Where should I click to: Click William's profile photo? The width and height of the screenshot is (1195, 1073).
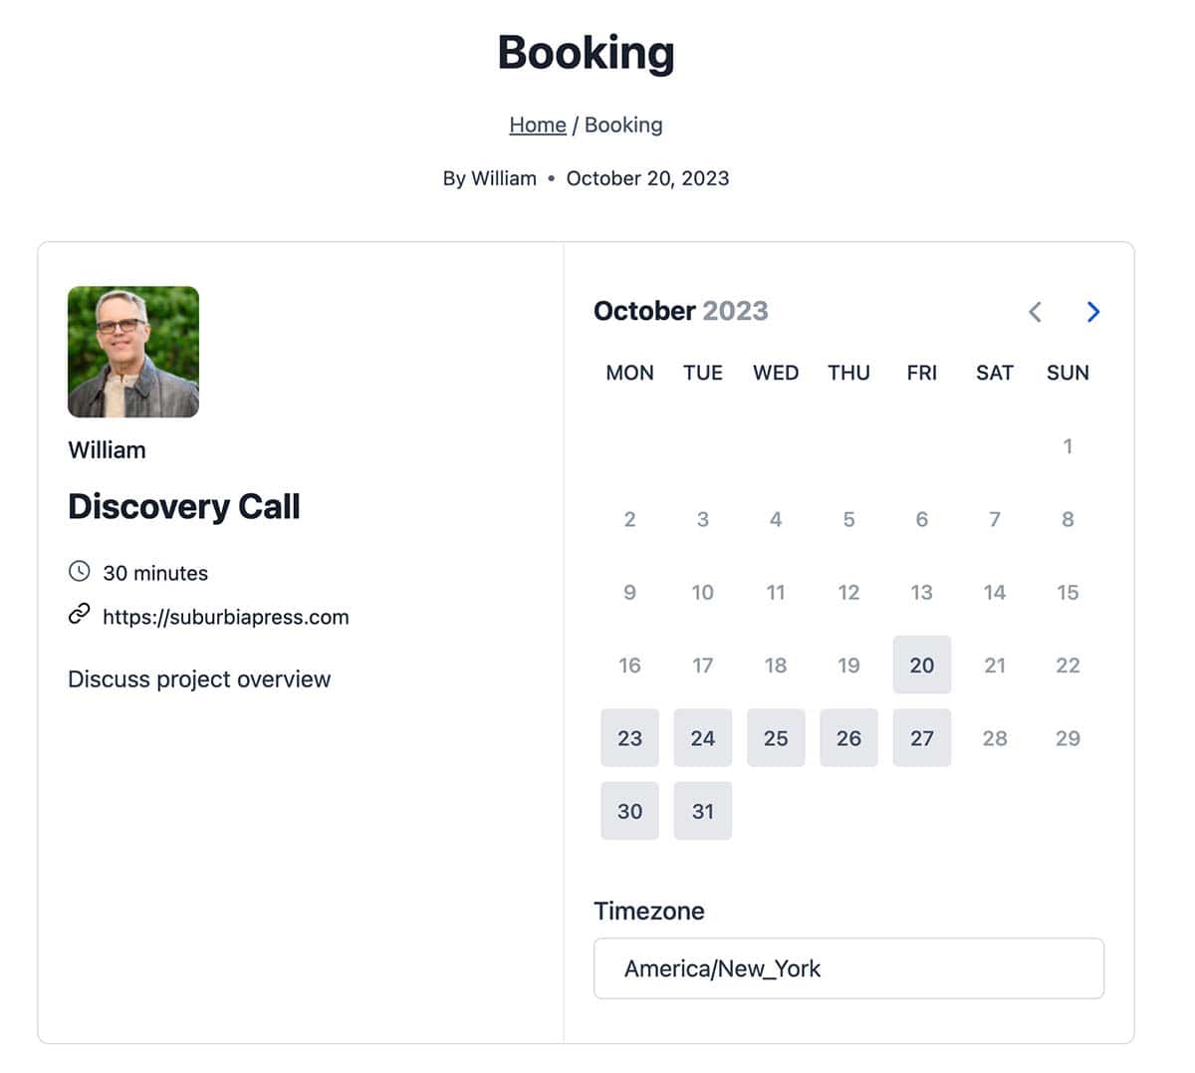click(133, 352)
